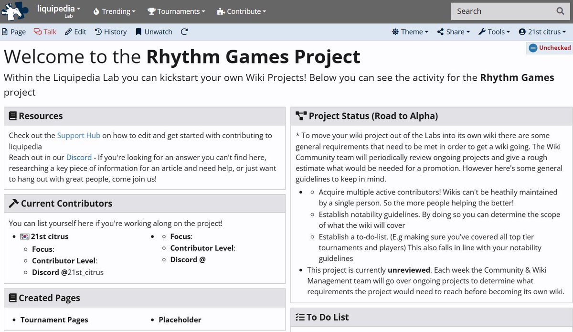Click the refresh/purge page icon

(184, 32)
